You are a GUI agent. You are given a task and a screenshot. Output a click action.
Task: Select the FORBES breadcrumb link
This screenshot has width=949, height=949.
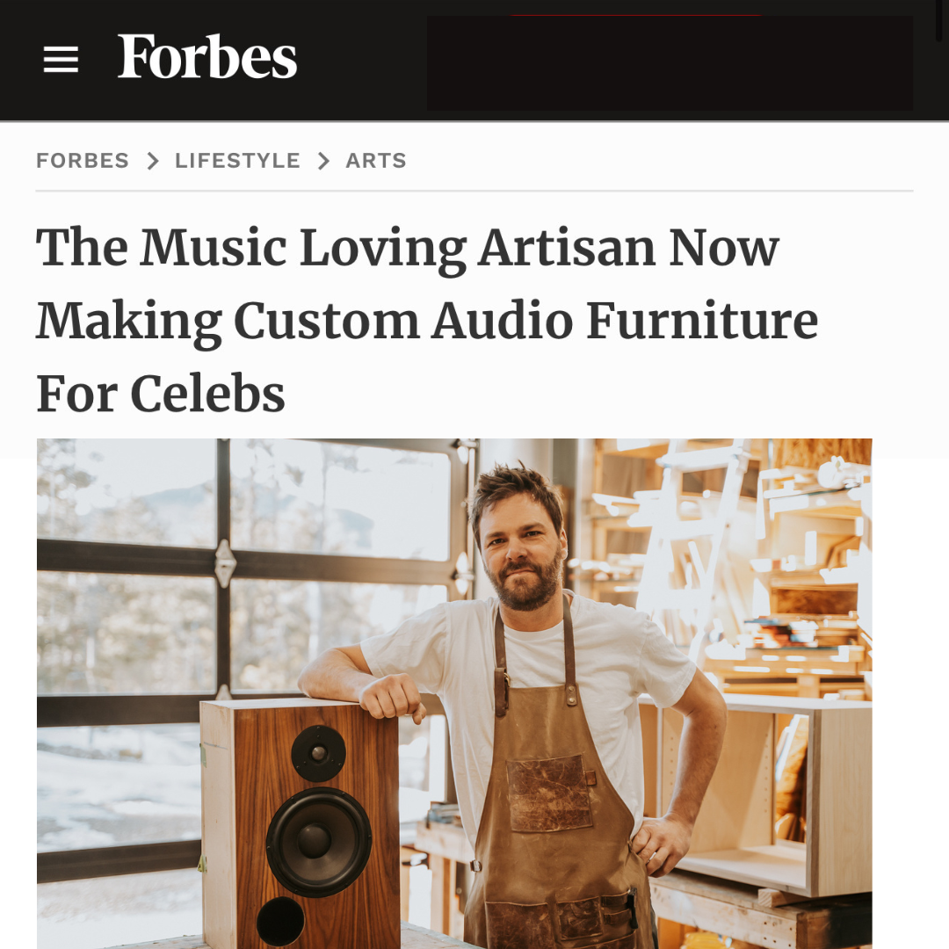pos(83,161)
